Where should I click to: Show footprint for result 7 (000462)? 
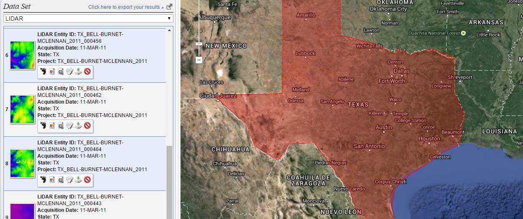(x=43, y=125)
